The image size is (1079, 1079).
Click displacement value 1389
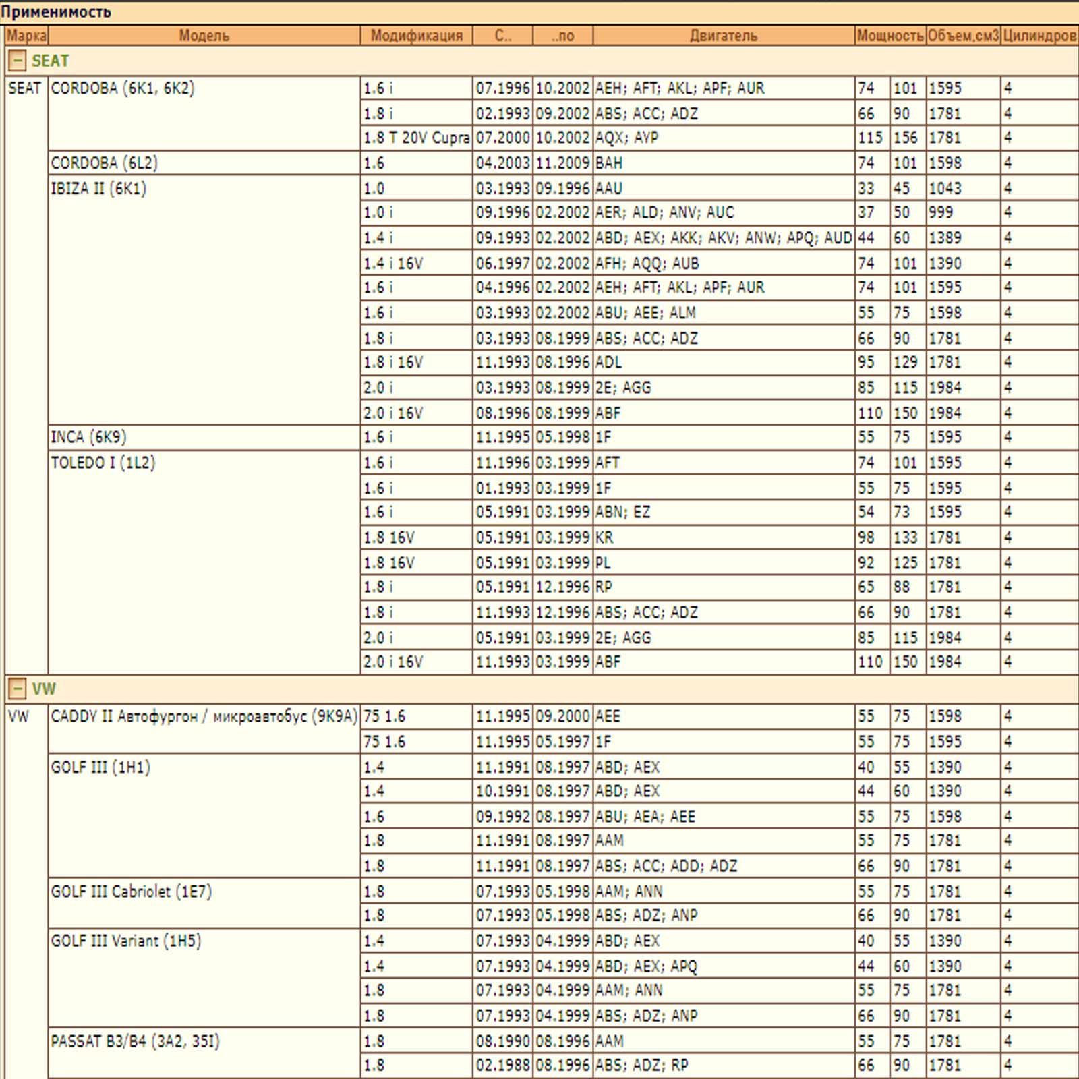point(945,237)
